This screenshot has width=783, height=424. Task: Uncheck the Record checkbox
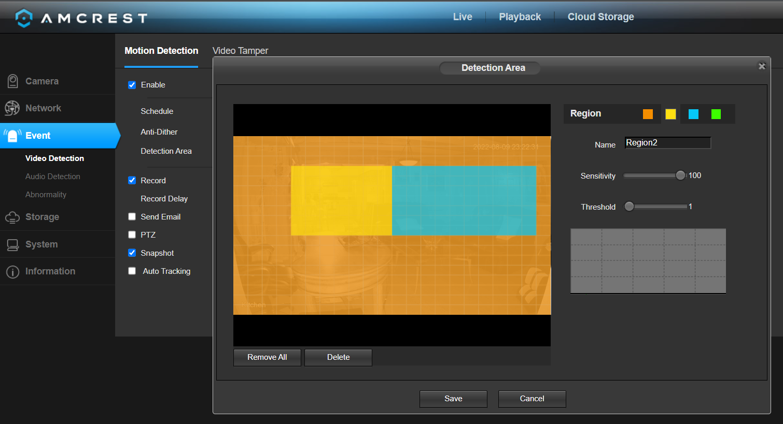132,180
